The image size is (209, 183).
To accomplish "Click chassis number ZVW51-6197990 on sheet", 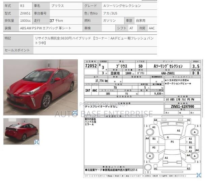I will coord(182,106).
